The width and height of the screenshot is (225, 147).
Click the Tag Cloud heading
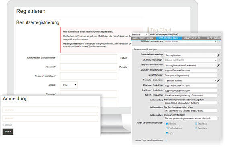(x=161, y=30)
